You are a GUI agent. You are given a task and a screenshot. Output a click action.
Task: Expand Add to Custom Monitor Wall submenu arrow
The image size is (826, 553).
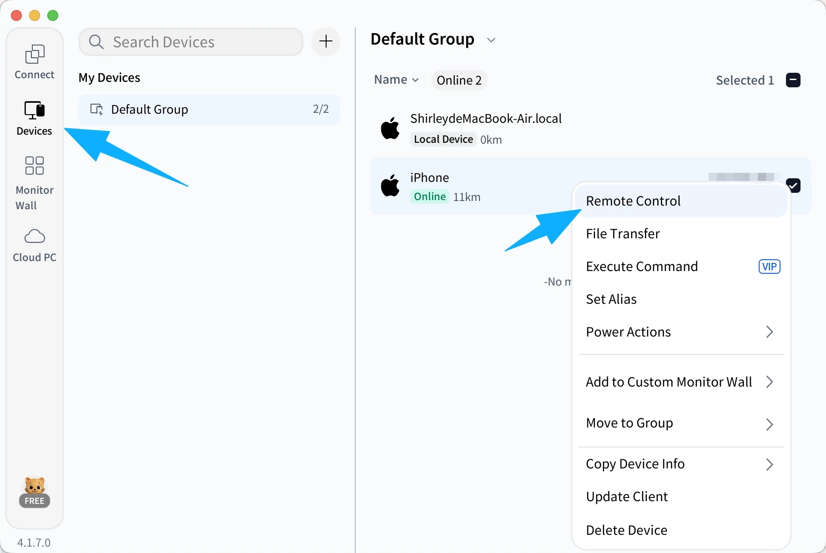pyautogui.click(x=770, y=382)
